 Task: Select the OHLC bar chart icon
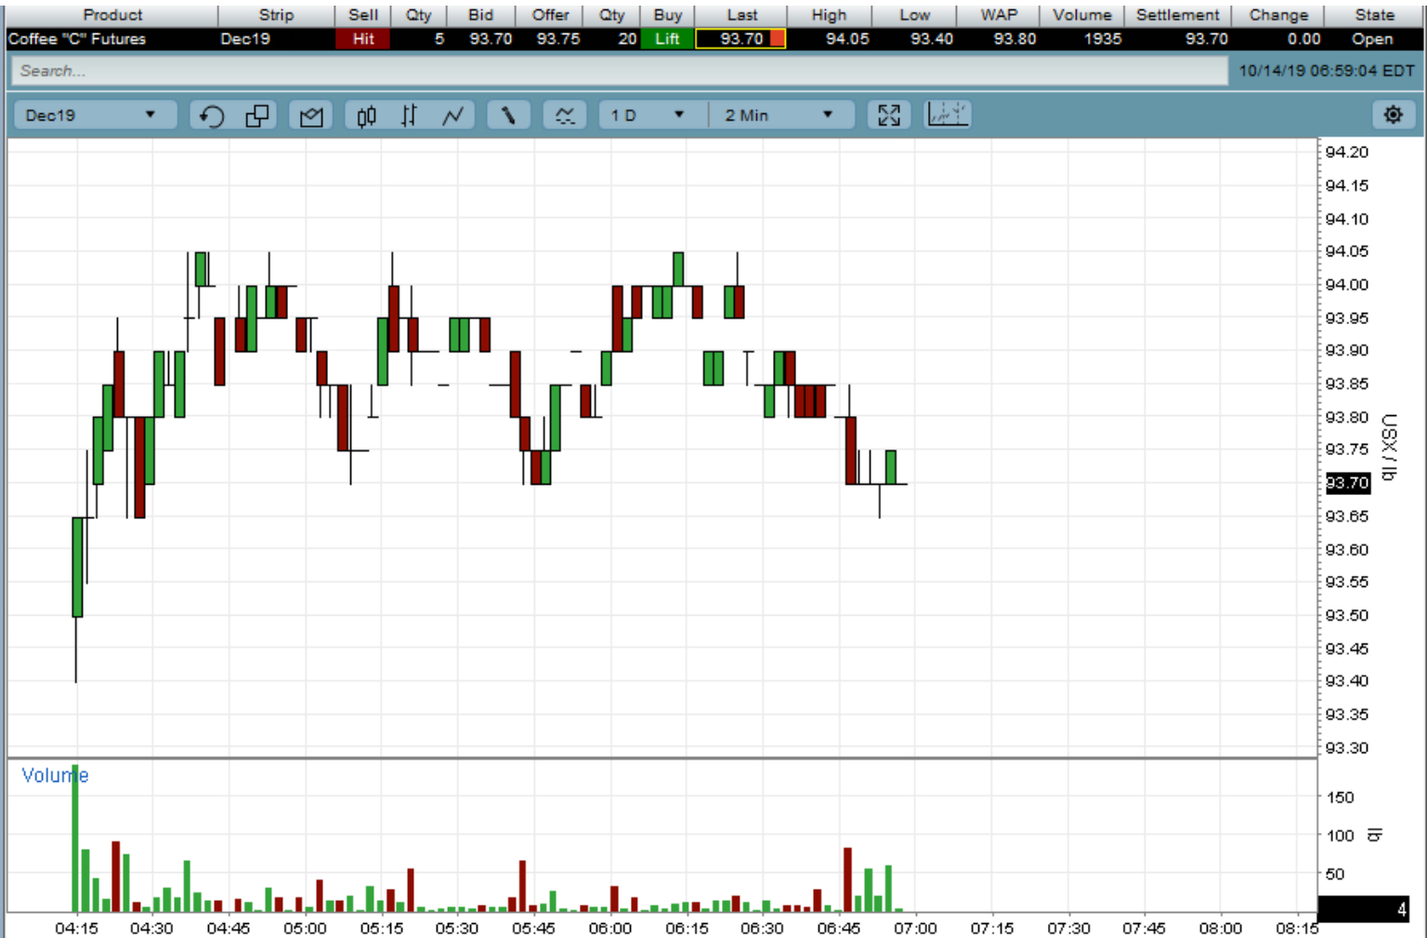click(x=409, y=115)
